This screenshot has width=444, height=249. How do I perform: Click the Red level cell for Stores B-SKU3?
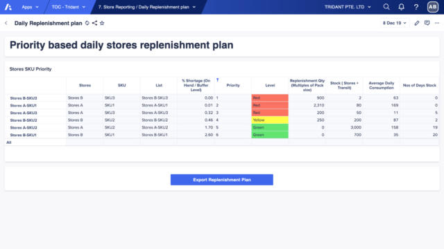coord(270,98)
